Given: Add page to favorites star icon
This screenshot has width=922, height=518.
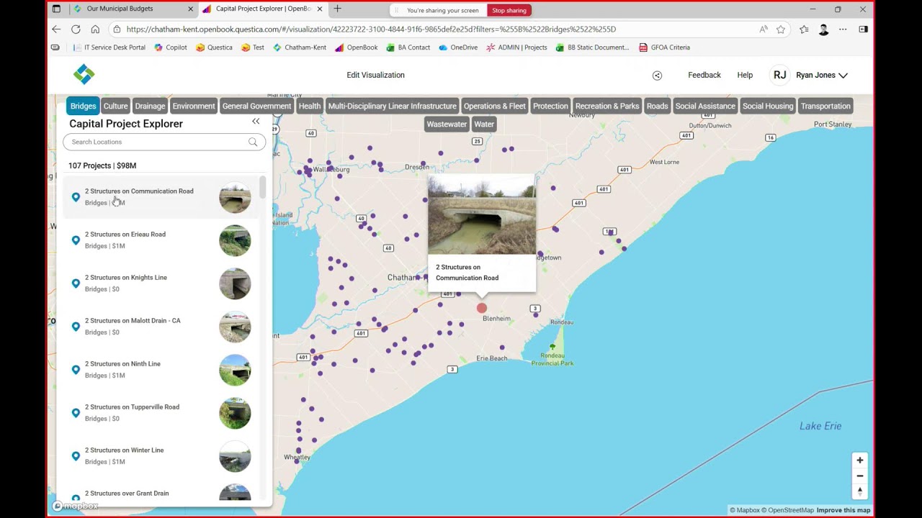Looking at the screenshot, I should [781, 29].
